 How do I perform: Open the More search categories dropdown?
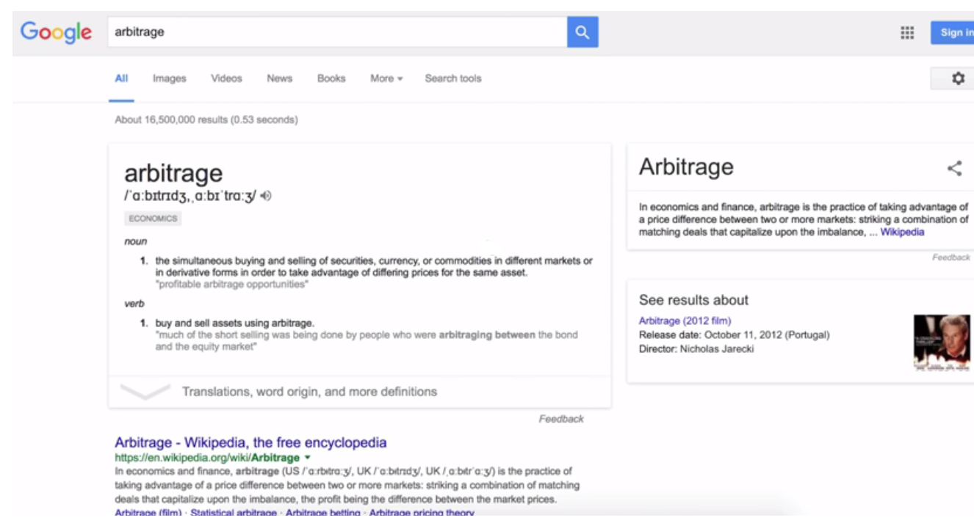pos(386,78)
